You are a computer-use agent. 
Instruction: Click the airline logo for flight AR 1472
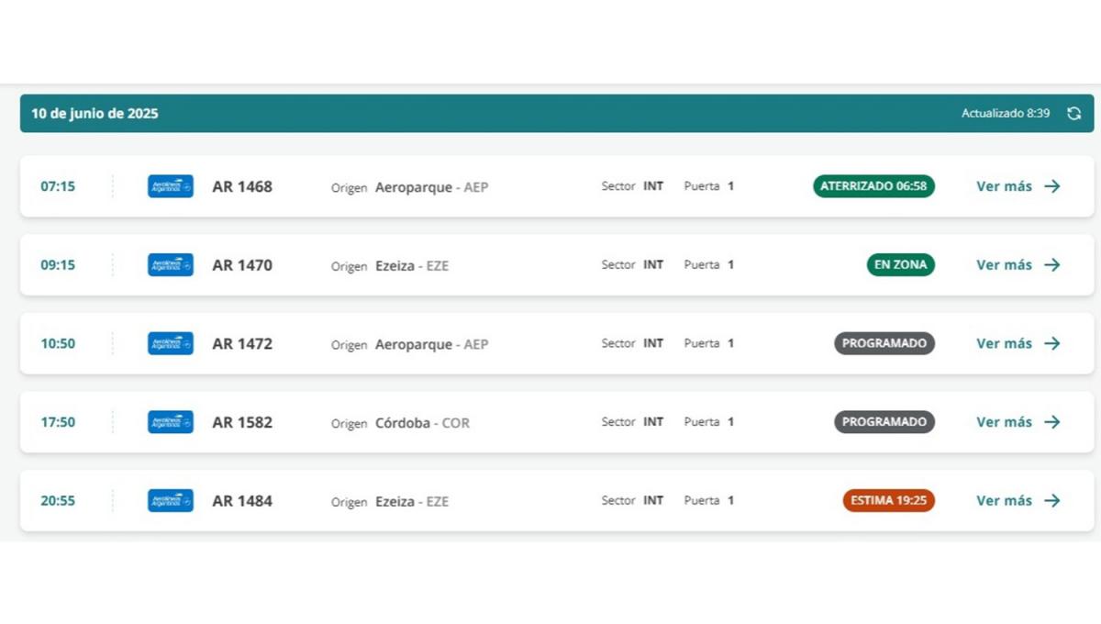click(x=171, y=343)
